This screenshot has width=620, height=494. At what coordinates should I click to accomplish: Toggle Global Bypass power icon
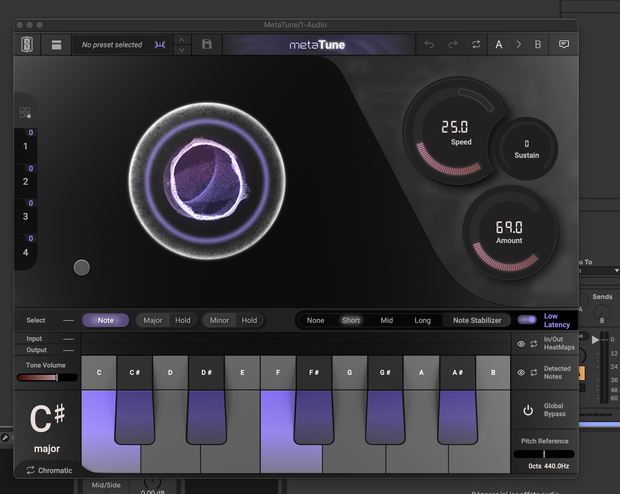point(528,410)
